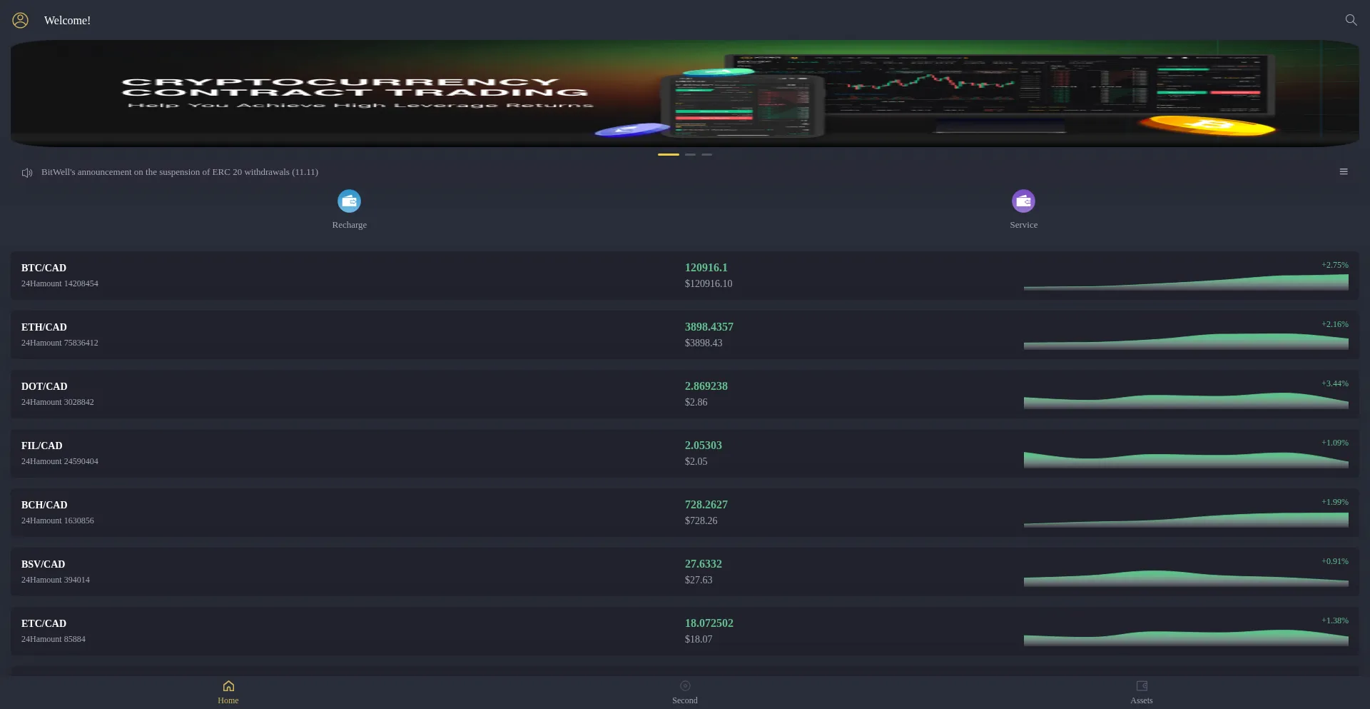
Task: Click the user profile avatar icon
Action: coord(20,21)
